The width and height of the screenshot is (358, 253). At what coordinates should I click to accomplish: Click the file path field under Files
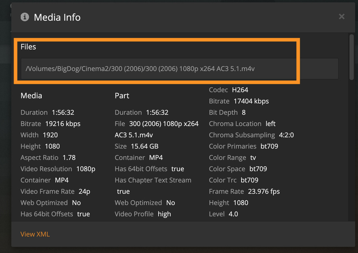[x=179, y=68]
